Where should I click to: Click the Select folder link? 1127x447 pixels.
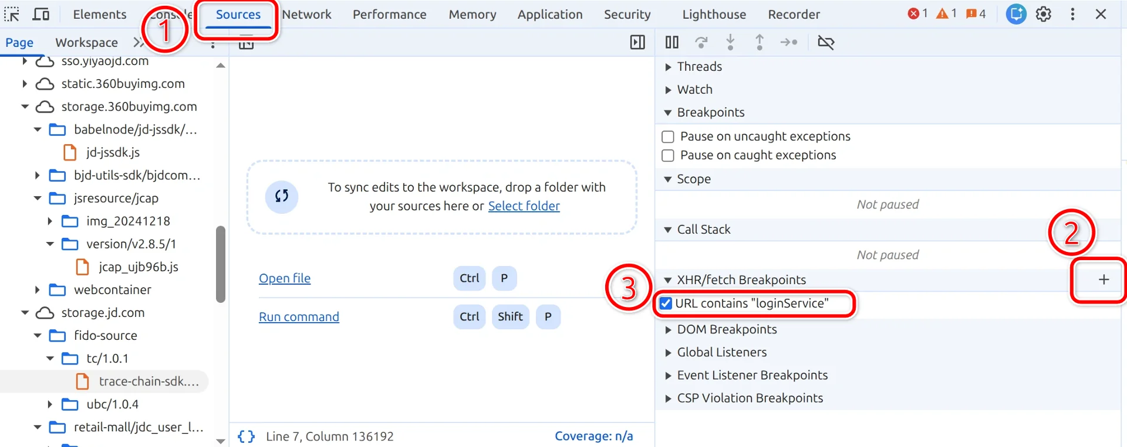(524, 206)
